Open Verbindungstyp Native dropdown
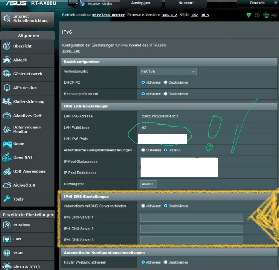The height and width of the screenshot is (270, 279). point(168,71)
